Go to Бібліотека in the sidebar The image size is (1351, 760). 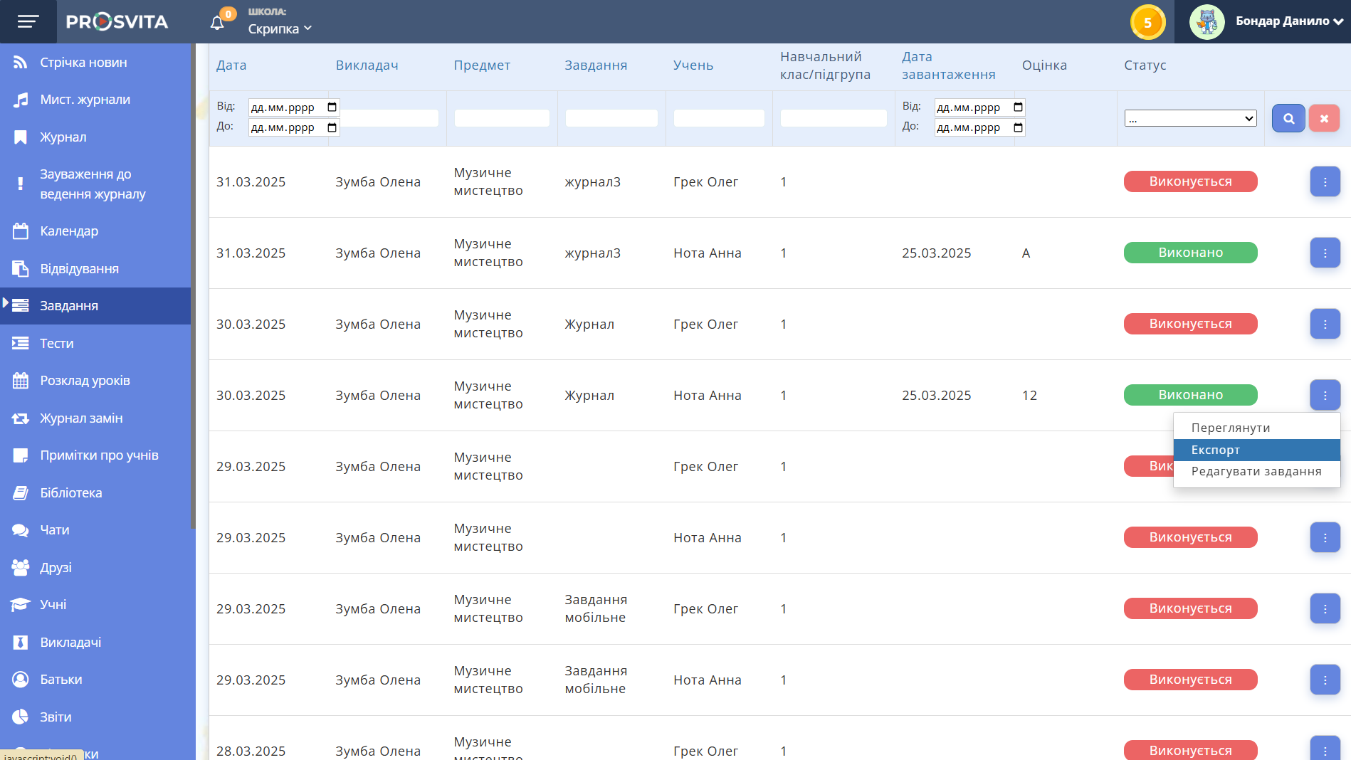tap(70, 493)
